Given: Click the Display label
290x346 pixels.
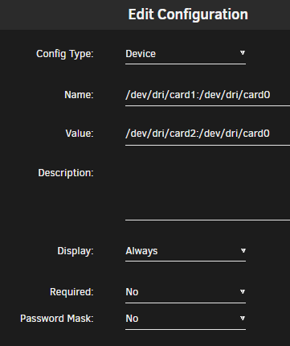Looking at the screenshot, I should [76, 251].
